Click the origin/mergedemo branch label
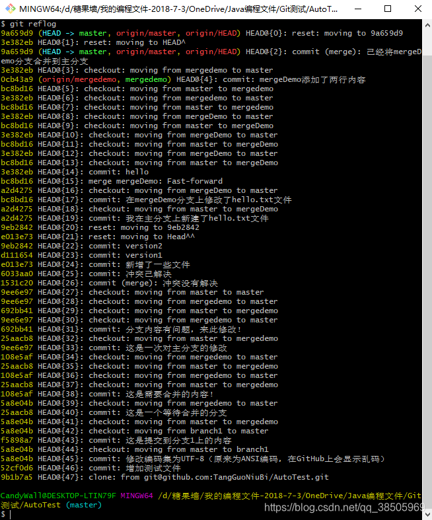The height and width of the screenshot is (520, 432). point(79,79)
